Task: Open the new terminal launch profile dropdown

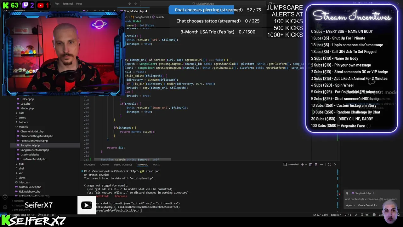Action: point(306,165)
